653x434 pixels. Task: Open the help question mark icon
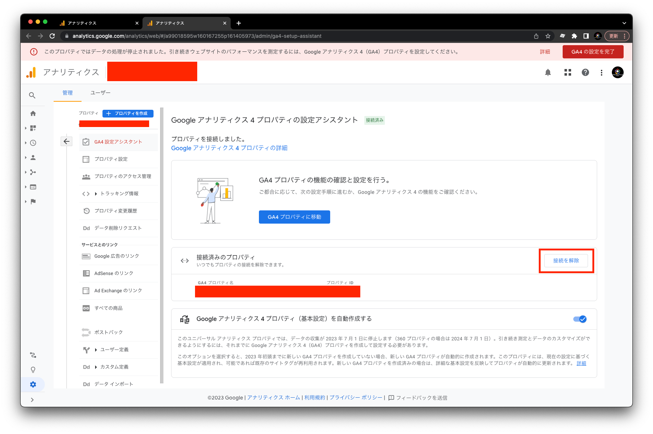[585, 72]
